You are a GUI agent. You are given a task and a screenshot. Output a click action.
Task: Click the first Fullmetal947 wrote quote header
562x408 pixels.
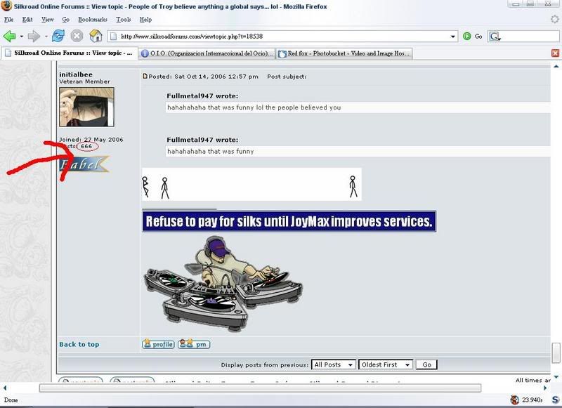tap(202, 96)
